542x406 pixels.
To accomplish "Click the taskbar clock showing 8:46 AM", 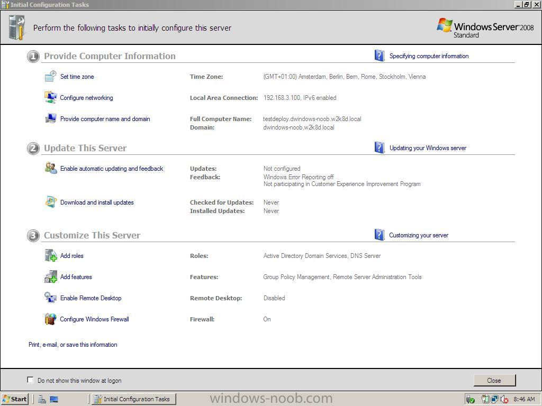I will pyautogui.click(x=524, y=399).
